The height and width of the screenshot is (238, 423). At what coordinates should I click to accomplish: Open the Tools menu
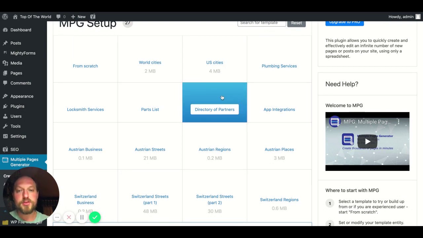tap(16, 126)
